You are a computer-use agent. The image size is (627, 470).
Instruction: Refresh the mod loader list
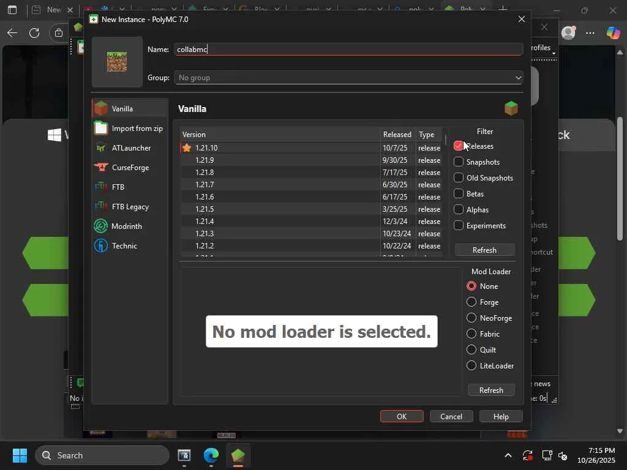[x=491, y=390]
